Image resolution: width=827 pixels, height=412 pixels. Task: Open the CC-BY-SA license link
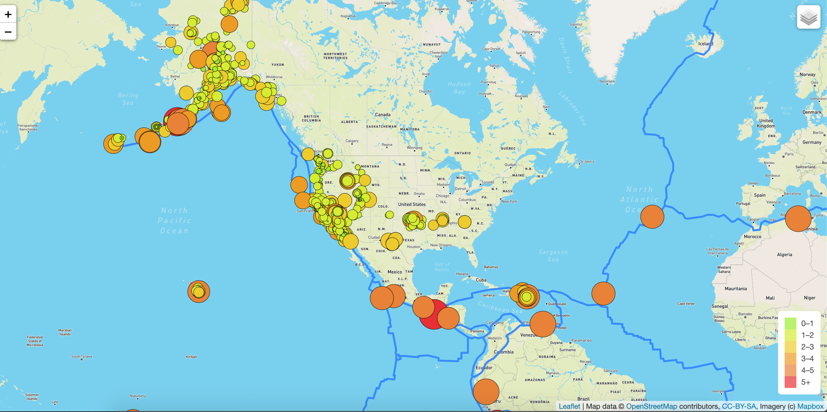739,406
